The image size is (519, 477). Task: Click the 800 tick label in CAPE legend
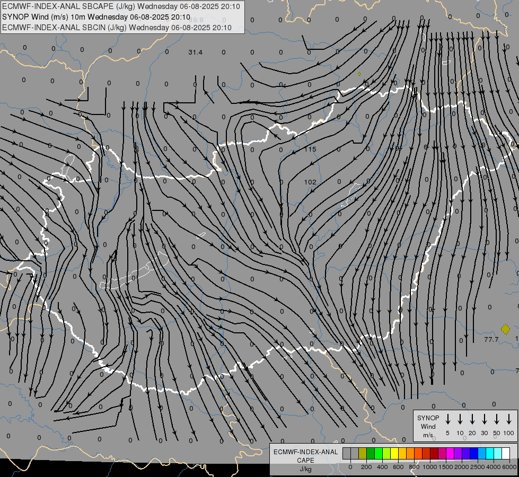[414, 467]
